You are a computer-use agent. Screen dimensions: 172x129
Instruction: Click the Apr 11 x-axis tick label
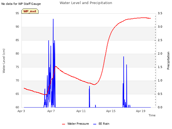pos(81,111)
